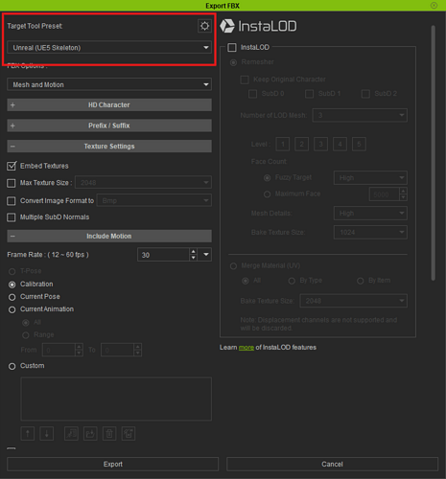The image size is (446, 479).
Task: Click the load motion from folder icon
Action: point(90,434)
